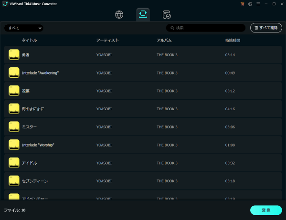Select album art thumbnail for アイドル
286x220 pixels.
tap(14, 163)
